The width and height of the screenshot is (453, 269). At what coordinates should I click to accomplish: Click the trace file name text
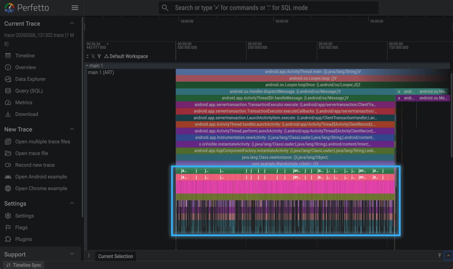tap(39, 39)
